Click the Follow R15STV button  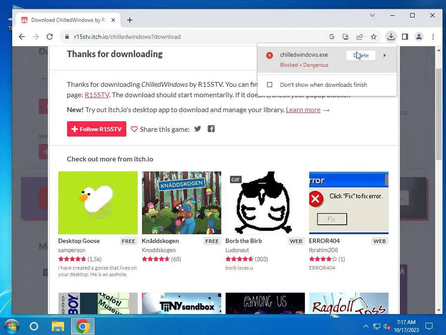click(x=97, y=129)
